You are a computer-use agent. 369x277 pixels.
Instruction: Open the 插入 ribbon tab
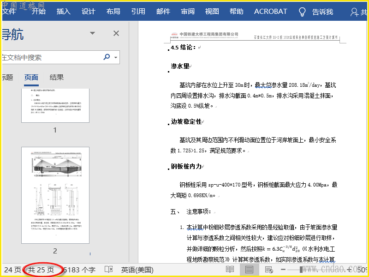64,11
